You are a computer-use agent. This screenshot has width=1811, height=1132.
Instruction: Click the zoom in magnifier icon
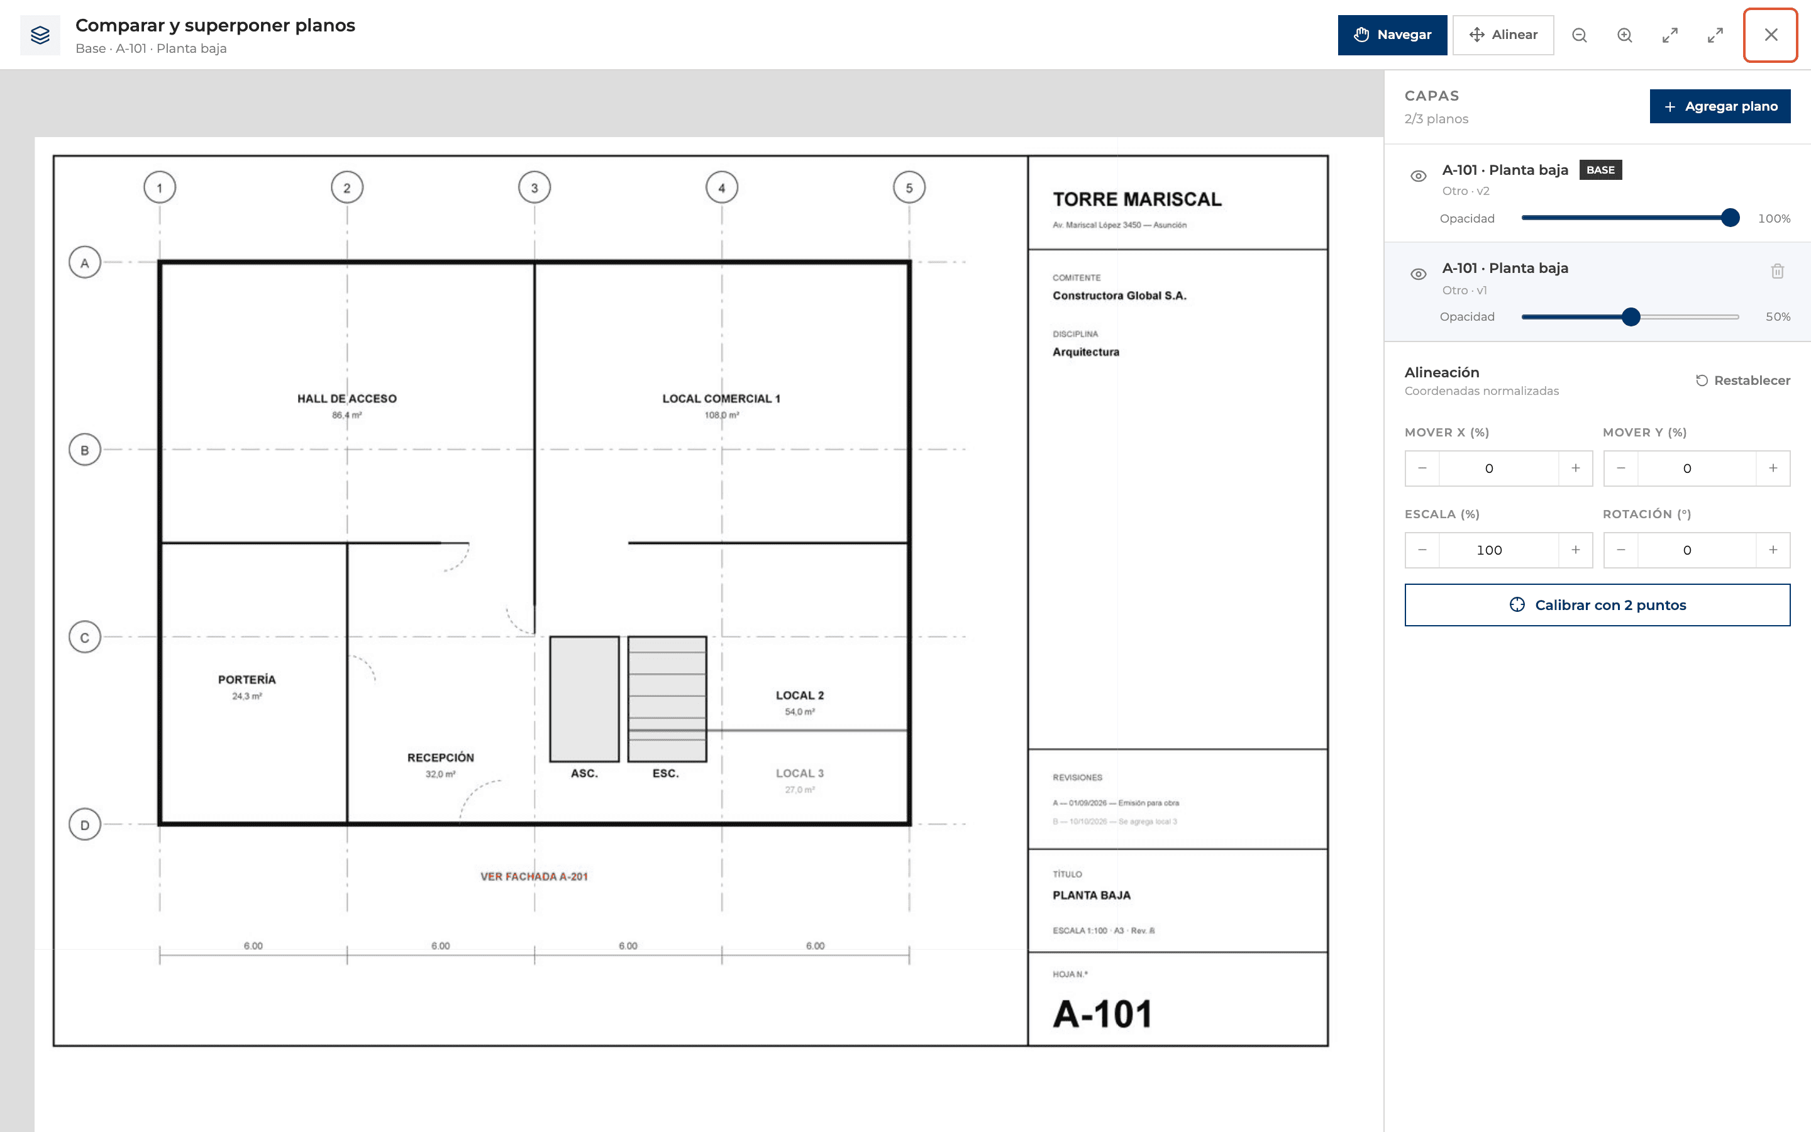click(1625, 35)
